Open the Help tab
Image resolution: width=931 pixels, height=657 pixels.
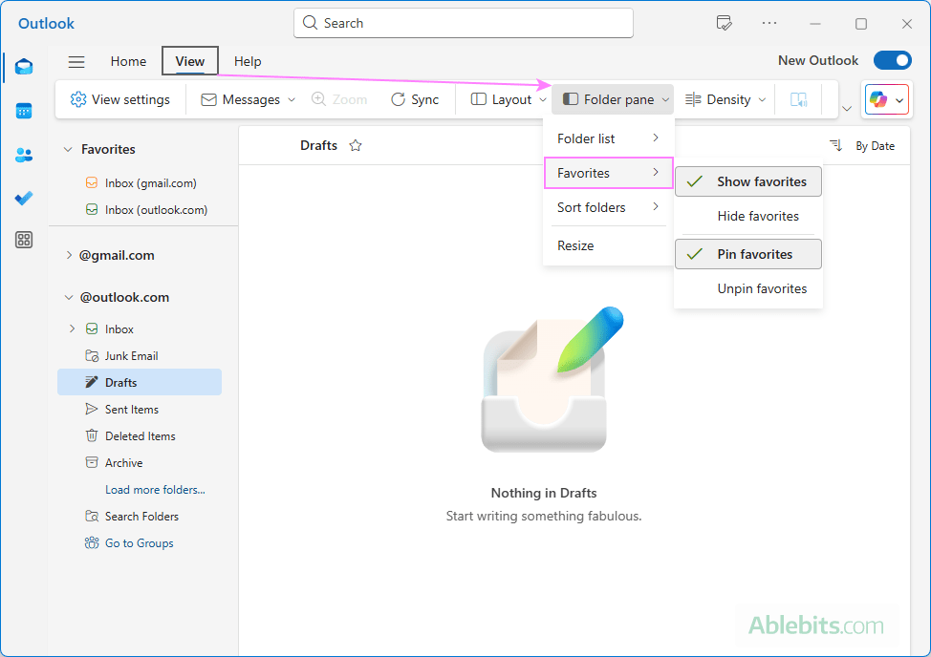click(248, 62)
